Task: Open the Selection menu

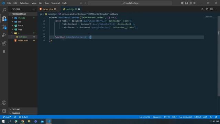Action: pyautogui.click(x=24, y=3)
